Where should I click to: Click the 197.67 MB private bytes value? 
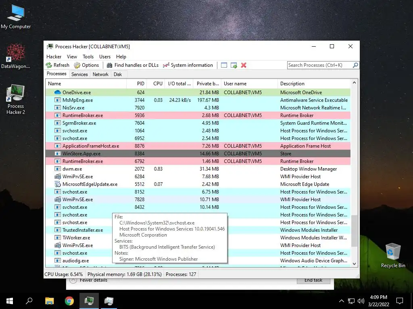[x=208, y=100]
